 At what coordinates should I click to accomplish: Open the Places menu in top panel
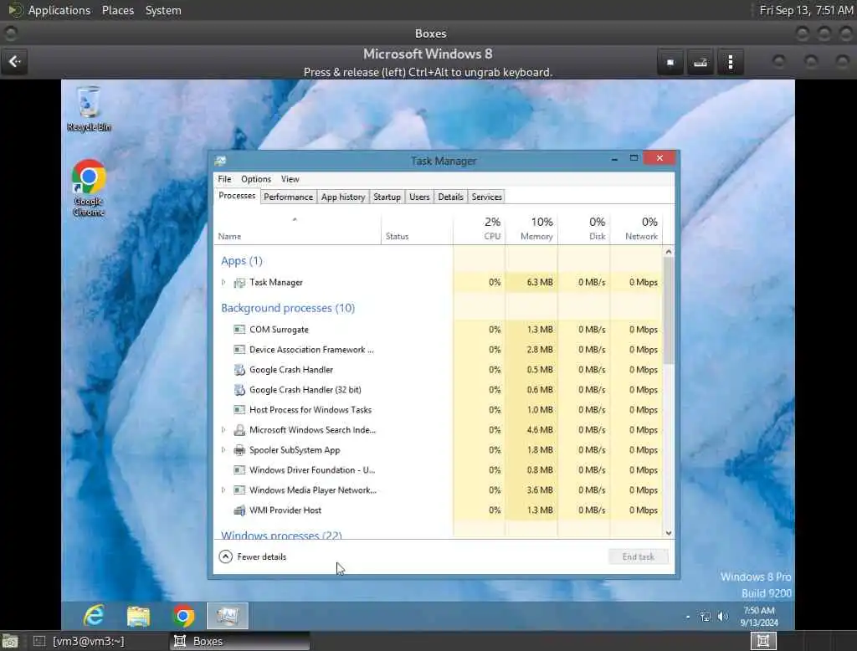click(x=117, y=10)
